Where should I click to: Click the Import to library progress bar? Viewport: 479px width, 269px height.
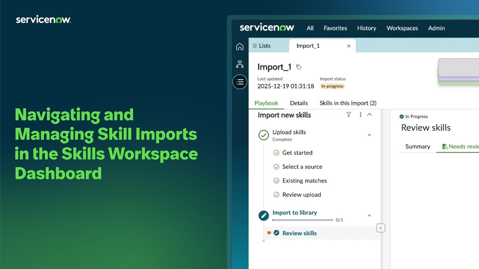click(x=303, y=220)
